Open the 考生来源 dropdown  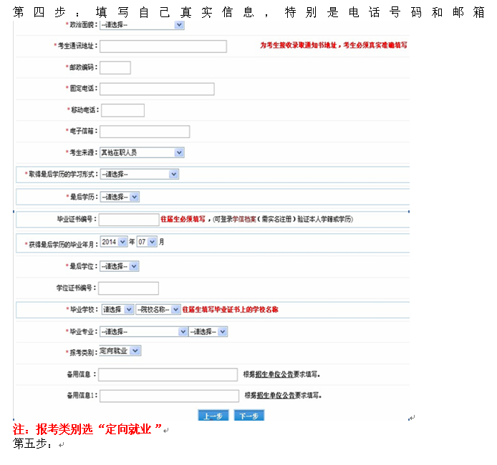click(141, 152)
